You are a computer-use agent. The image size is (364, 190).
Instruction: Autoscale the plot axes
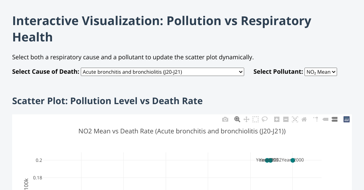[295, 119]
